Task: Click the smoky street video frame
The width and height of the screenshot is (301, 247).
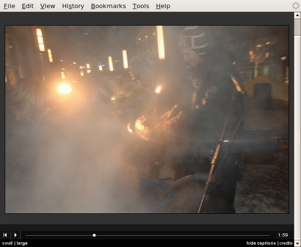Action: [x=147, y=119]
